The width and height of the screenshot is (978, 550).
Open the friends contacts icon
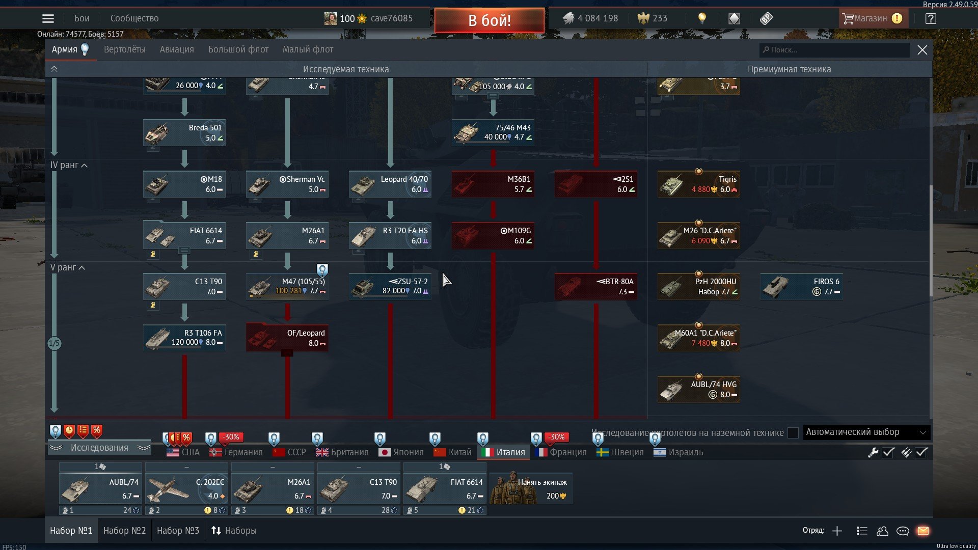click(882, 531)
